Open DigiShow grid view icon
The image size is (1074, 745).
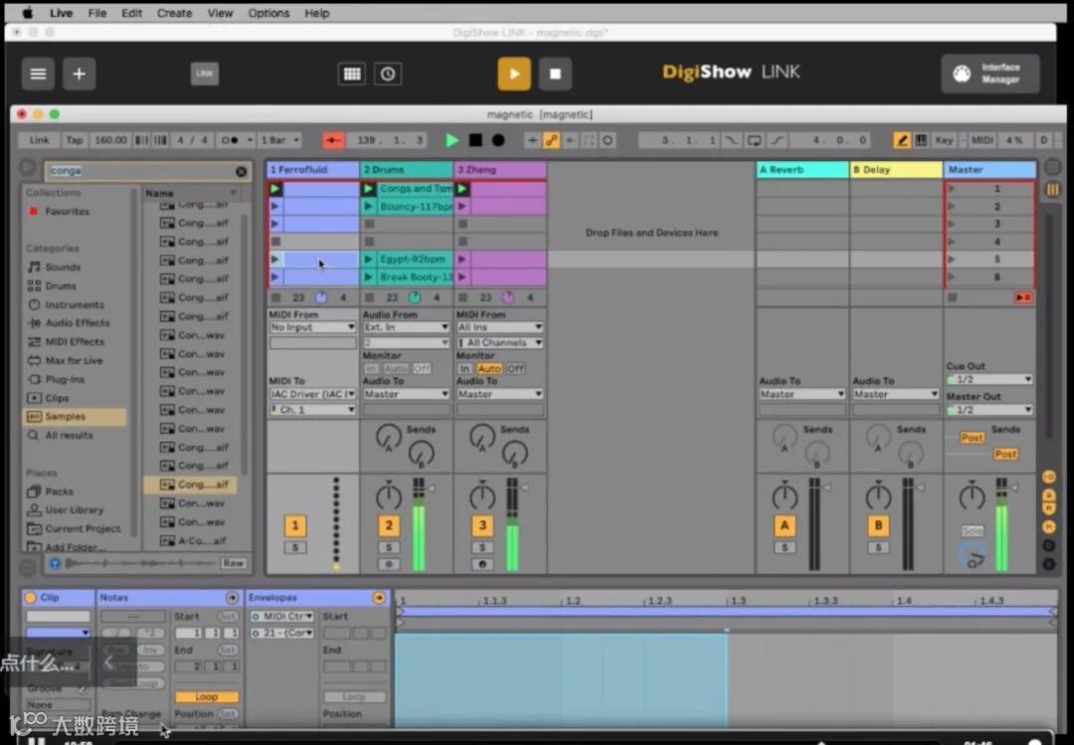point(352,74)
